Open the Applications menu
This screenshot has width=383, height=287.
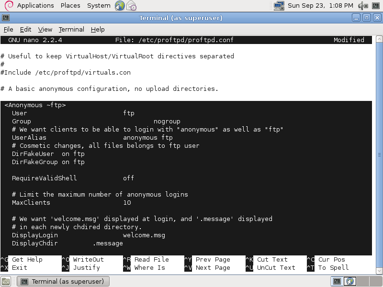coord(35,5)
